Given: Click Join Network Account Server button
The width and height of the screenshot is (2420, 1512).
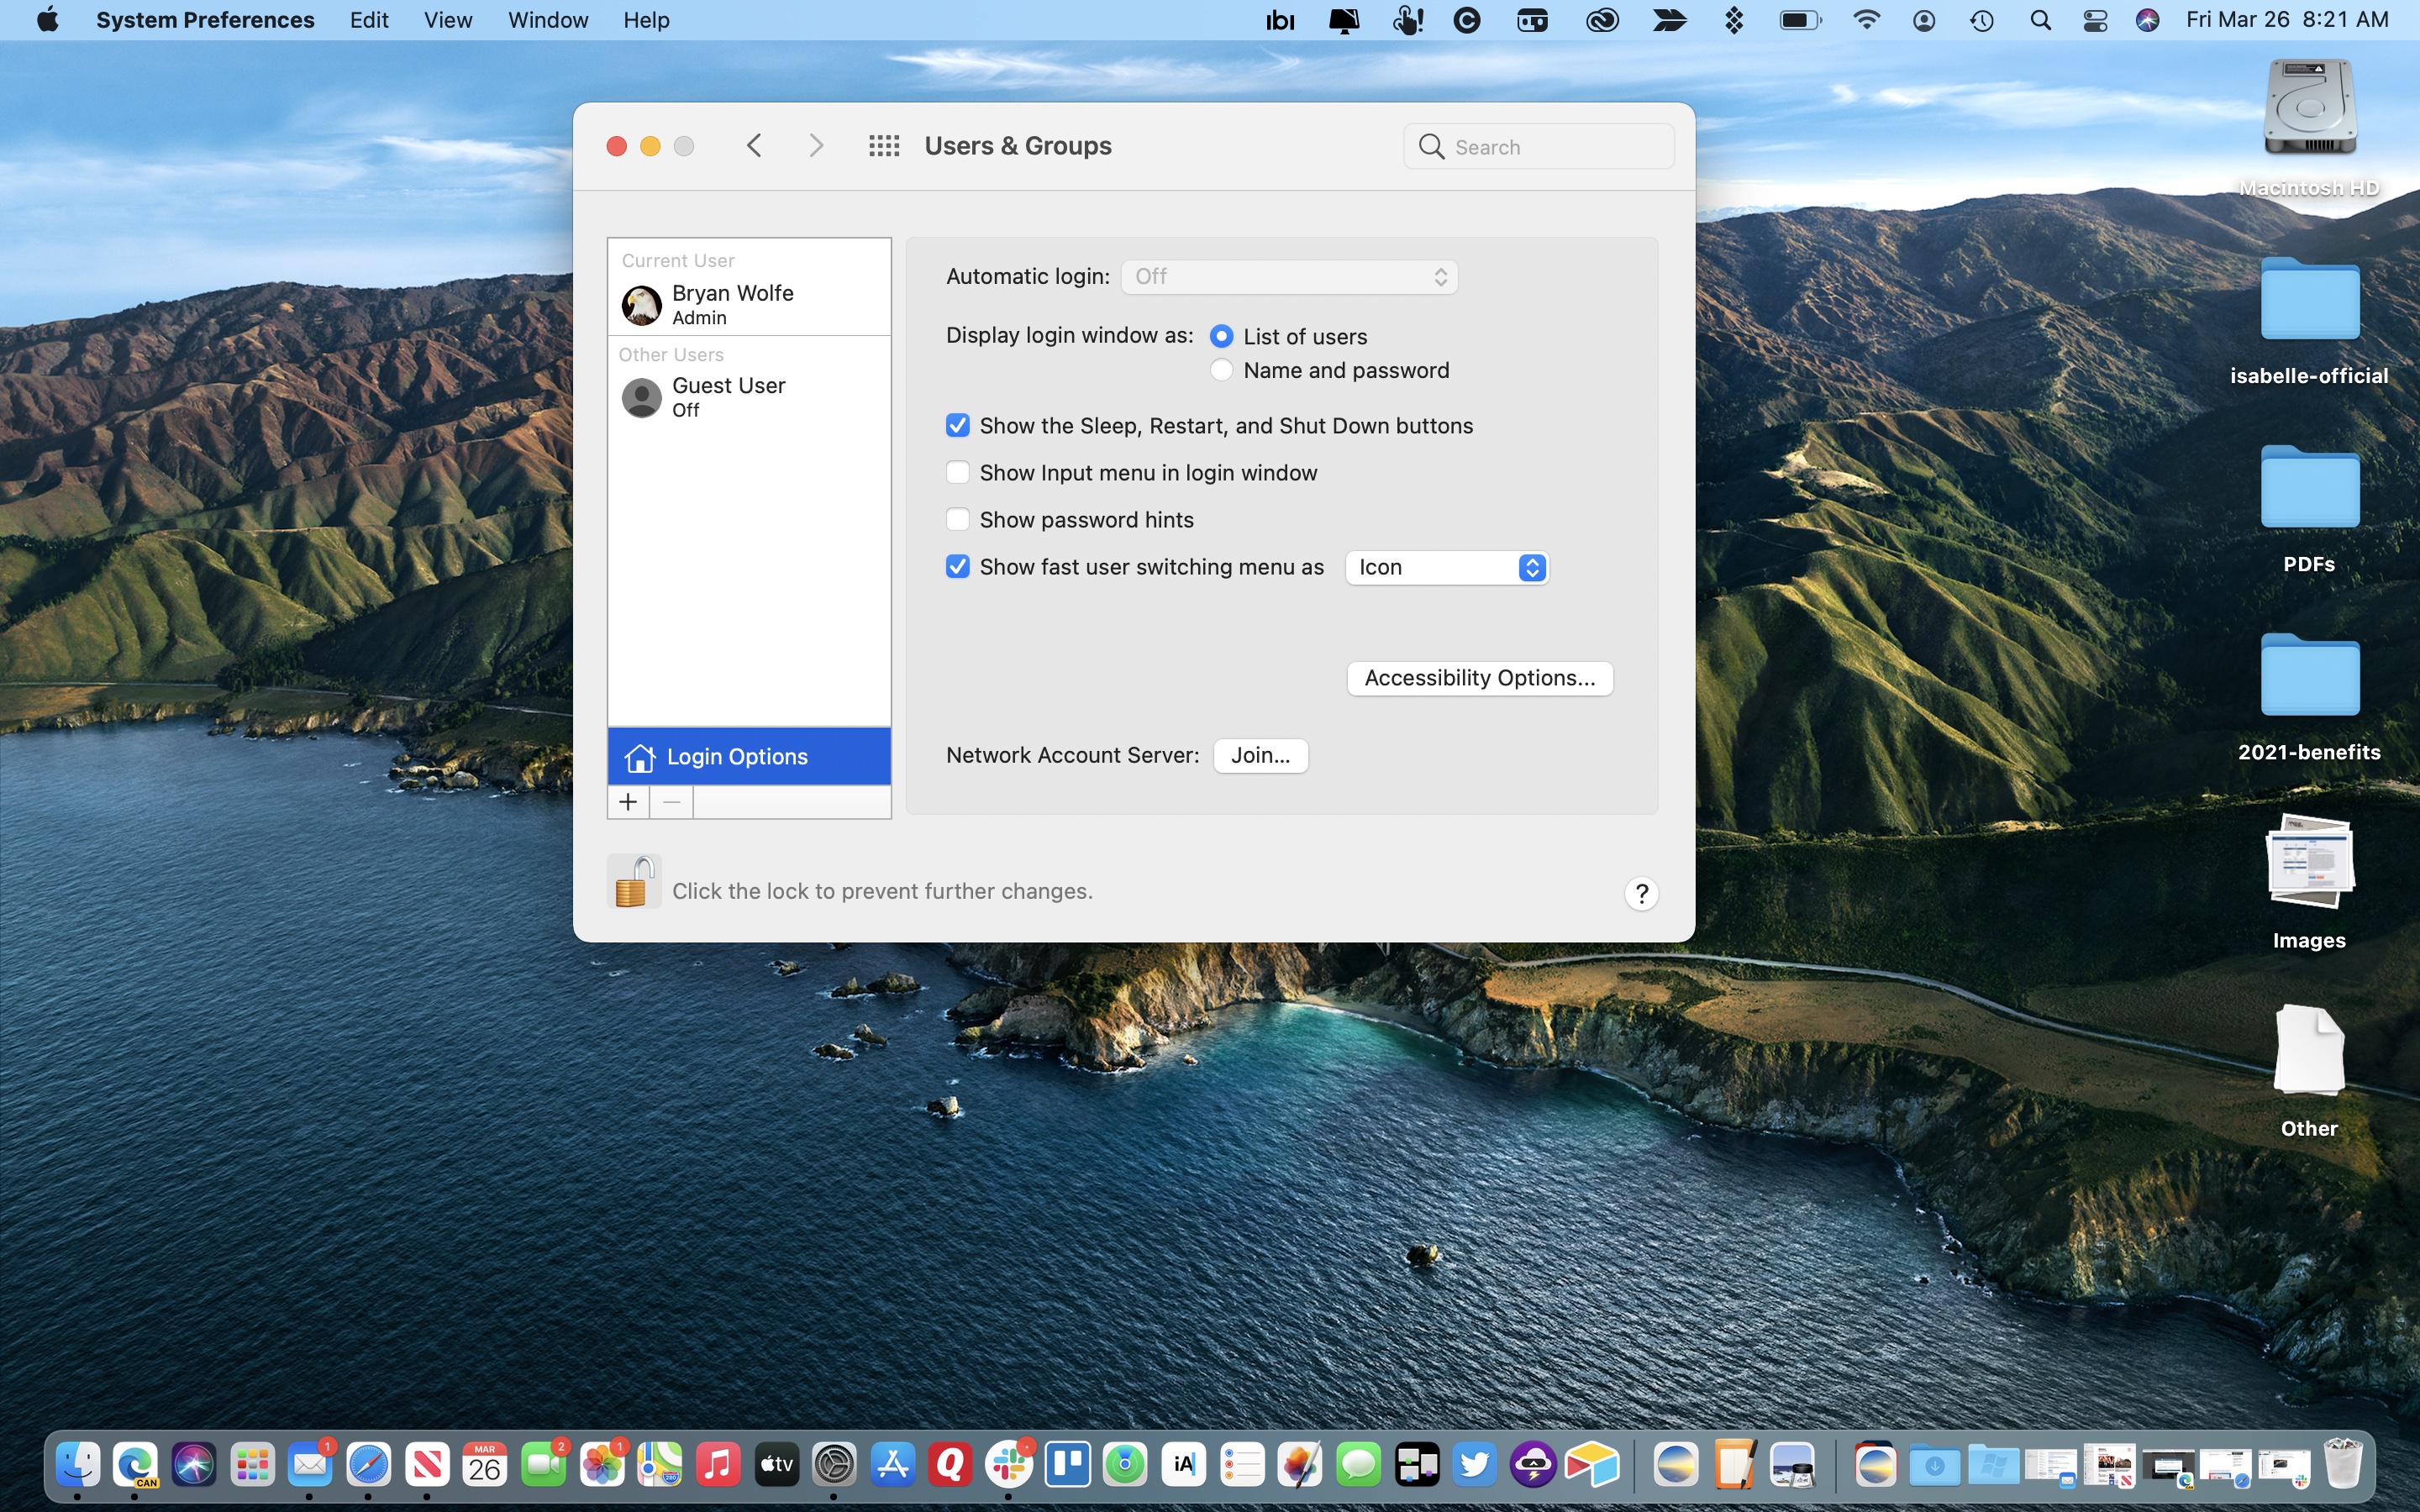Looking at the screenshot, I should (x=1260, y=755).
